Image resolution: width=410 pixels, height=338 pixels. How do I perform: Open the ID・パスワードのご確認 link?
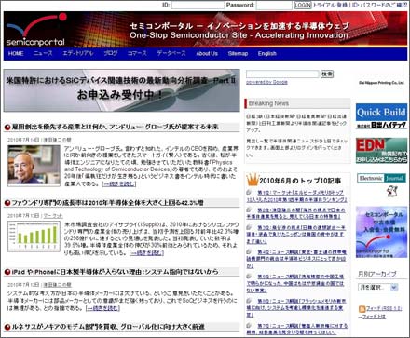point(379,5)
